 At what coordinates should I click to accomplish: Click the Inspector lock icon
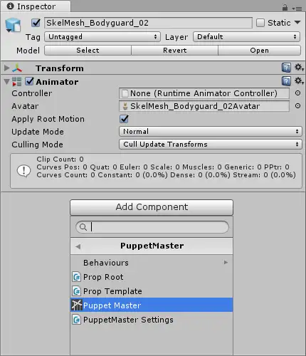click(285, 8)
